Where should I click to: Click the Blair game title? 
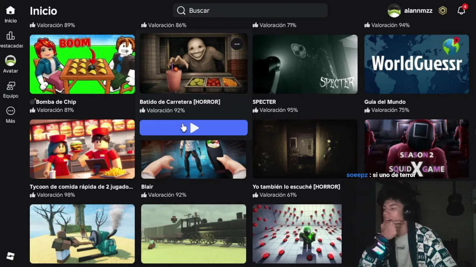(x=147, y=187)
